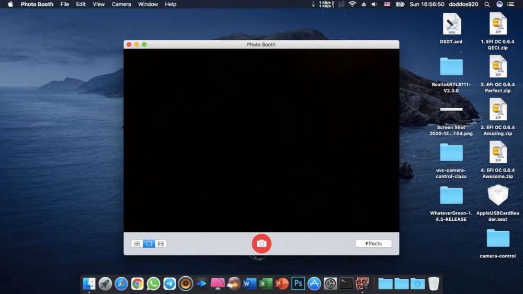Select 3. EFI OC 0.6.4 Amazing.zip file
Screen dimensions: 523x294
pyautogui.click(x=498, y=117)
